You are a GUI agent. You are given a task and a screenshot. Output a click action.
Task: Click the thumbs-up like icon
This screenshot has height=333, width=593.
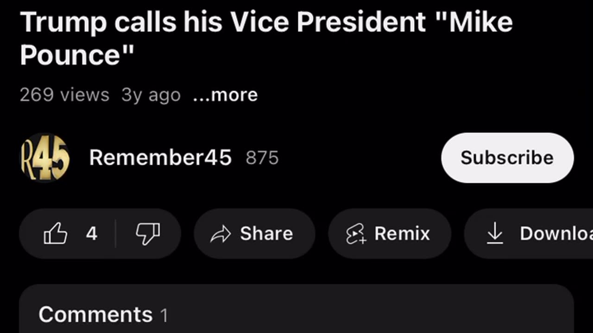(55, 233)
